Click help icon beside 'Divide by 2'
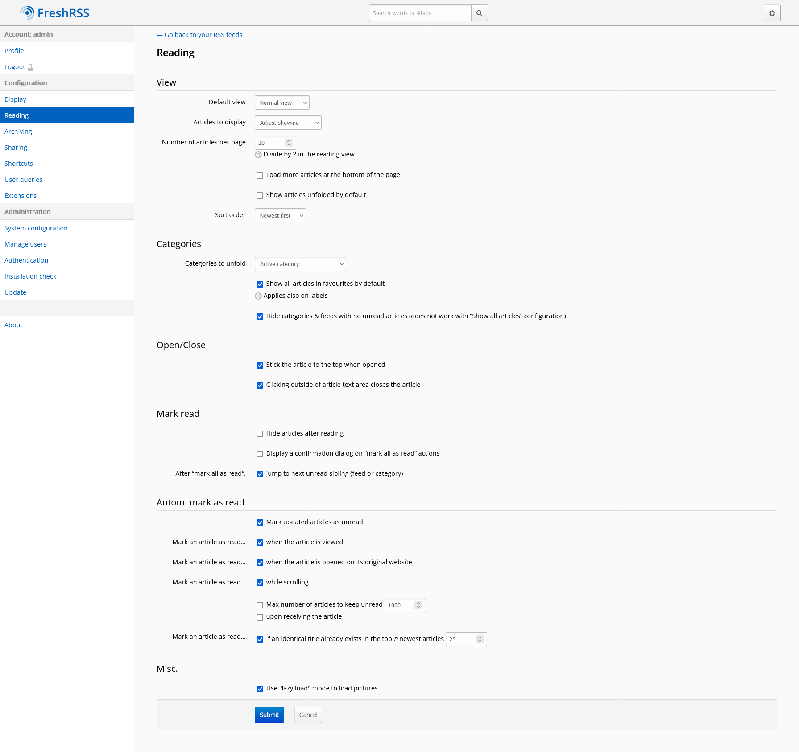Screen dimensions: 799x752 pos(258,155)
